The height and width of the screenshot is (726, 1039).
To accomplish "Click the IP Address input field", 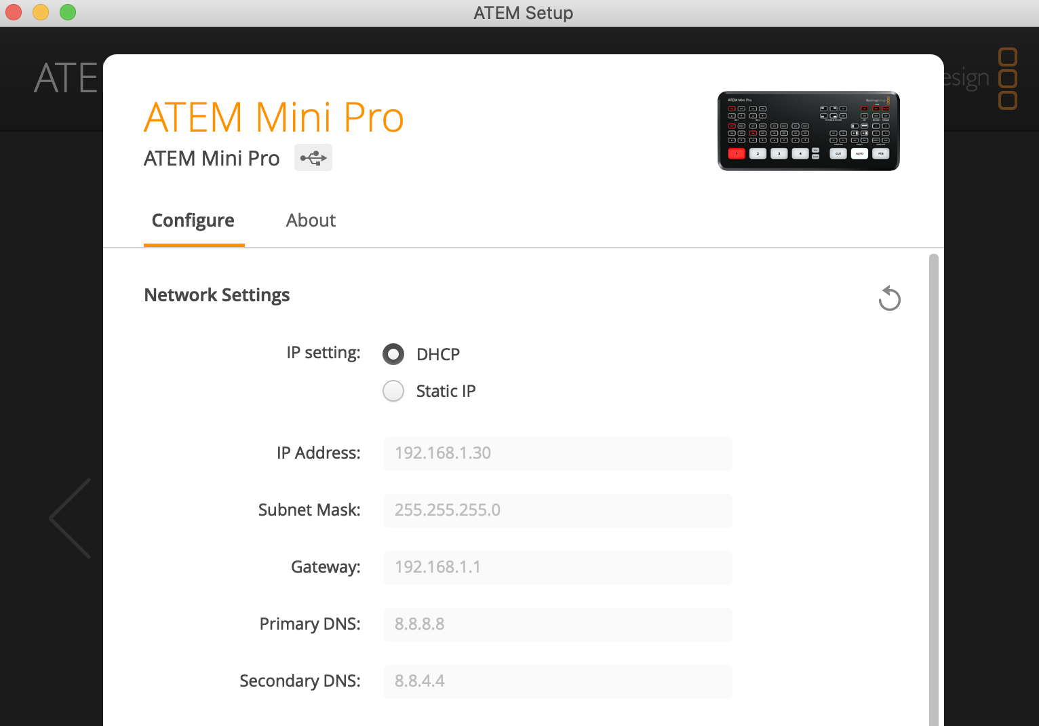I will (557, 453).
